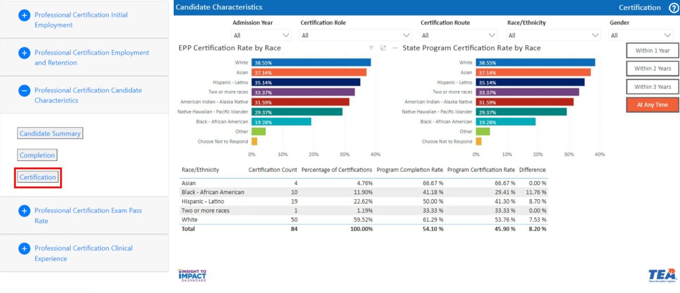Open the Race/Ethnicity filter dropdown
Screen dimensions: 680x293
pyautogui.click(x=554, y=36)
